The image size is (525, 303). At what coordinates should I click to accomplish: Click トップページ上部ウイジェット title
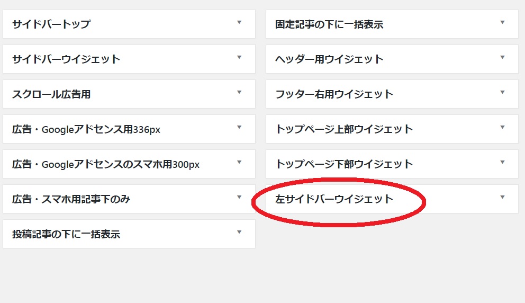pos(344,129)
